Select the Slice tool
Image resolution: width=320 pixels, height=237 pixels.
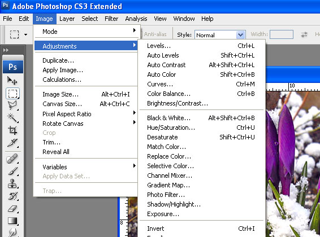point(12,143)
